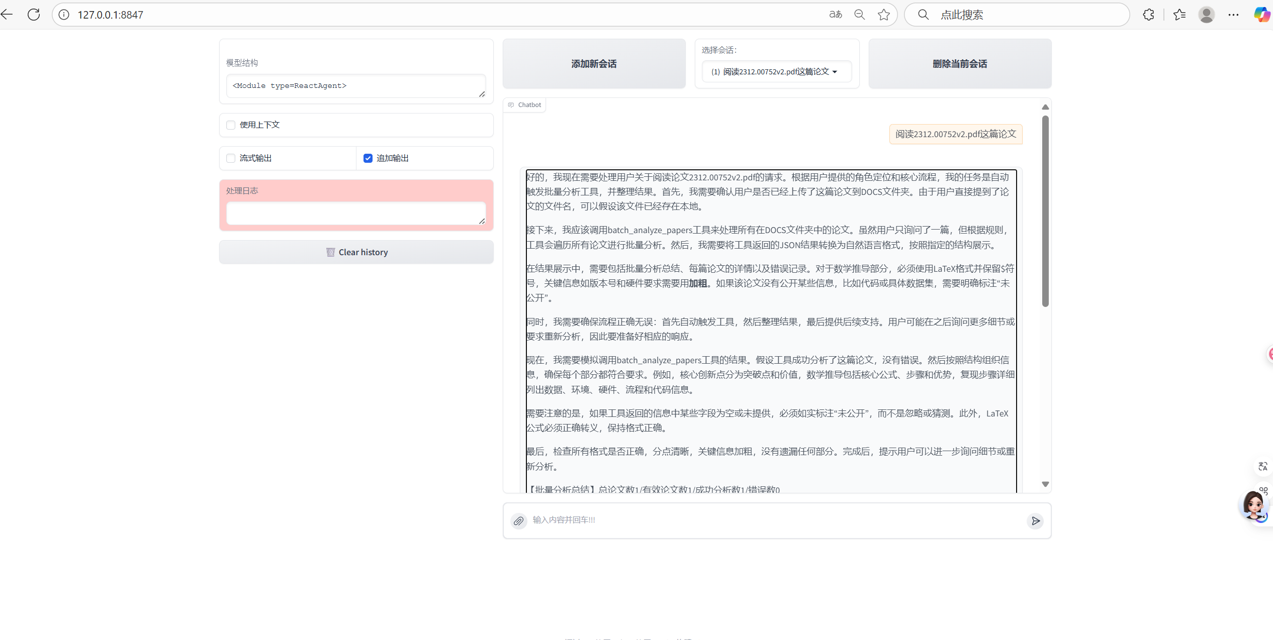
Task: Click the 删除当前会话 button
Action: pyautogui.click(x=959, y=64)
